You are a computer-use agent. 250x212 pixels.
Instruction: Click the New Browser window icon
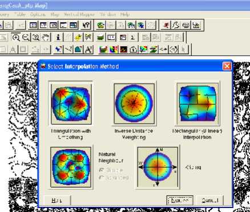click(x=33, y=25)
